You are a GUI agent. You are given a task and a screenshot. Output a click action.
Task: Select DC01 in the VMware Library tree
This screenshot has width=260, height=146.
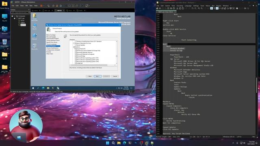click(x=22, y=21)
